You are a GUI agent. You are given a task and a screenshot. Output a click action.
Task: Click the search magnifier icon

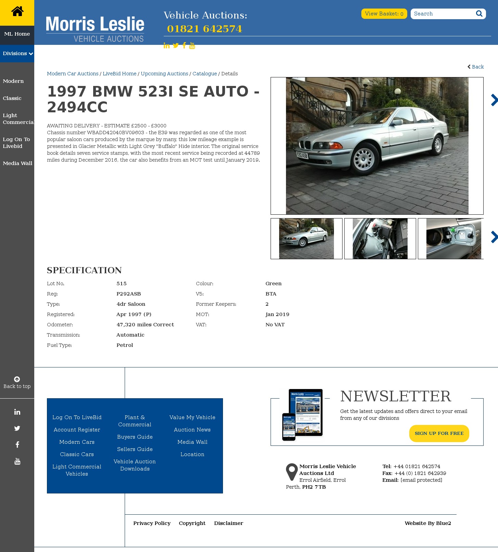pyautogui.click(x=479, y=14)
